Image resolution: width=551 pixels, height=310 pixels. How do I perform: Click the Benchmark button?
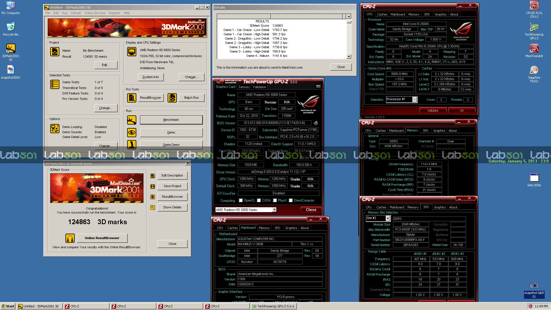(x=171, y=120)
